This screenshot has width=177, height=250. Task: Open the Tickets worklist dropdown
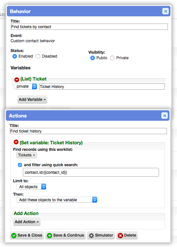tap(27, 155)
